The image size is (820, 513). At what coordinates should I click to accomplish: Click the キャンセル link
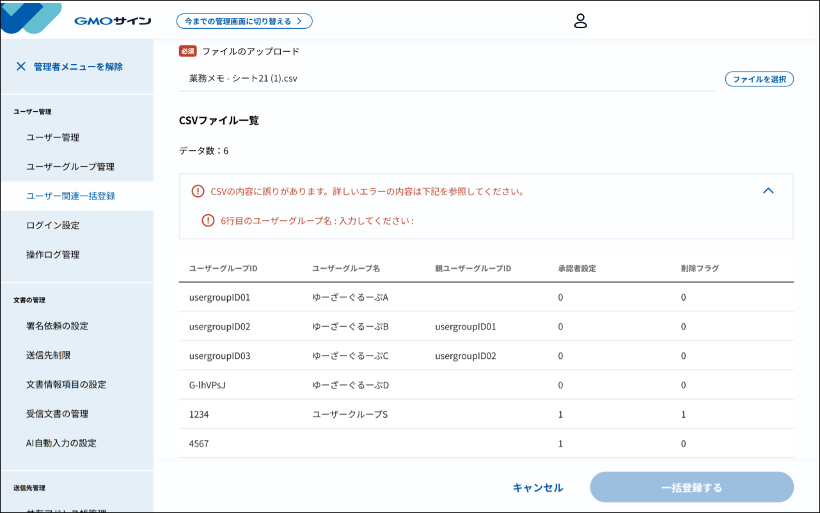[537, 487]
